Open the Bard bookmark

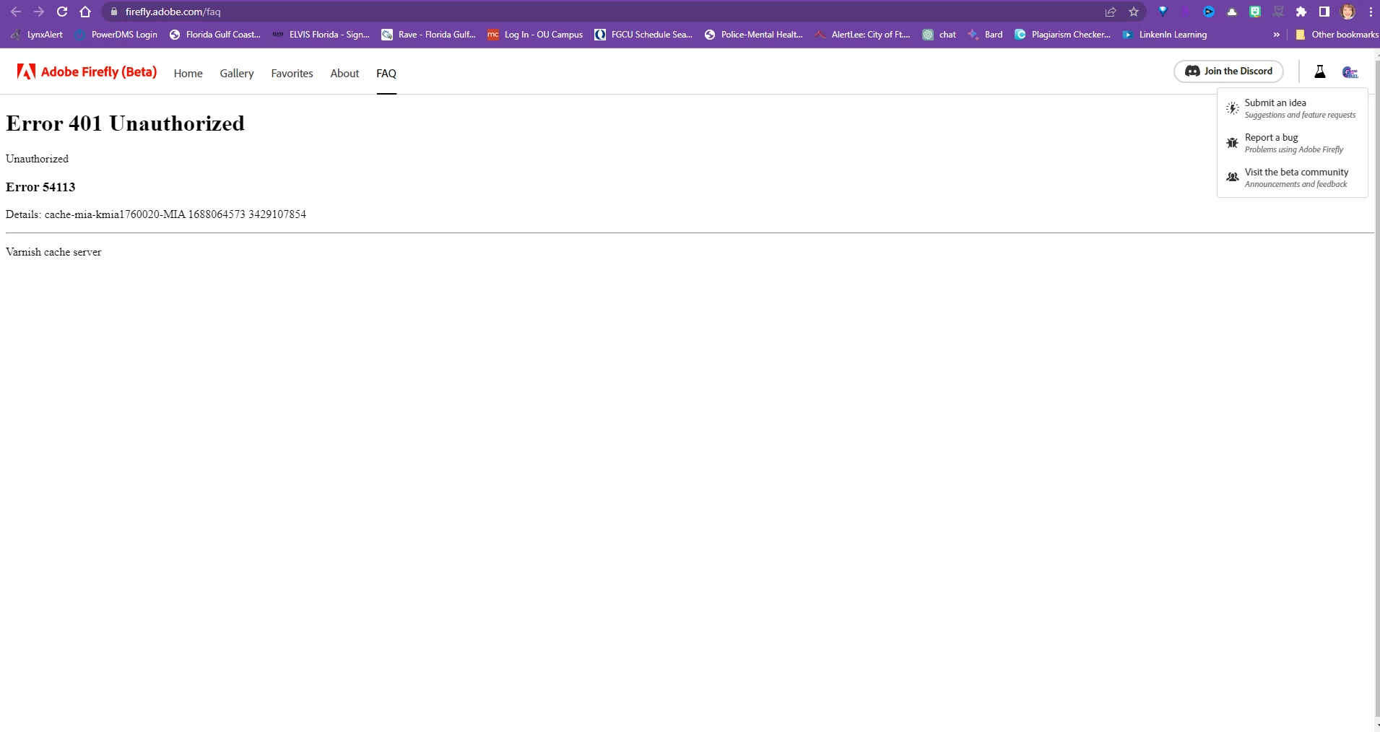pyautogui.click(x=986, y=35)
